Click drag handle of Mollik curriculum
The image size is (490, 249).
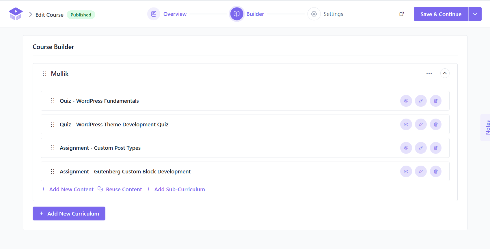(44, 73)
